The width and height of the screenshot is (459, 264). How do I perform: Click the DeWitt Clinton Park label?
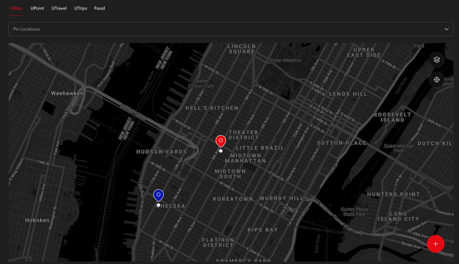click(201, 84)
